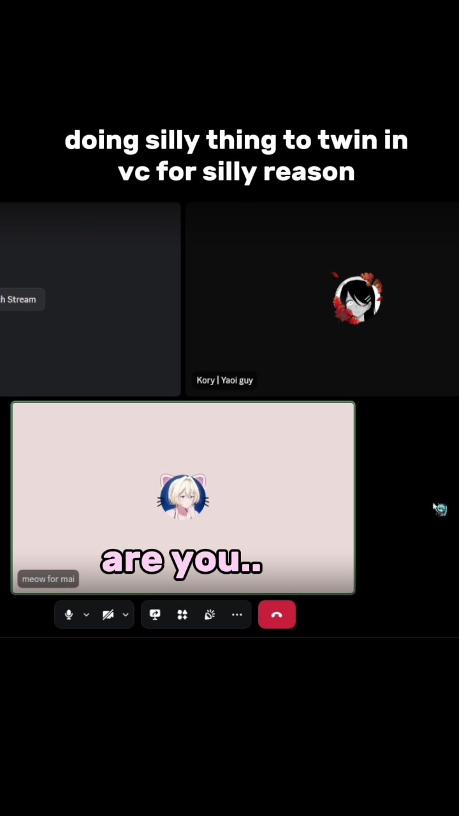Share your screen
Screen dimensions: 459x816
click(154, 615)
